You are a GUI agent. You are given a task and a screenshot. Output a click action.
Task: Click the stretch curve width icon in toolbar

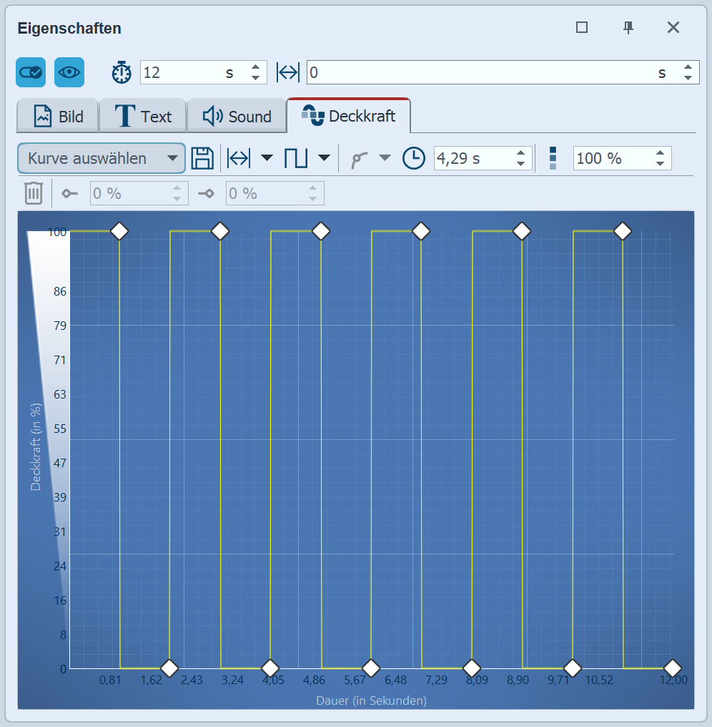239,158
